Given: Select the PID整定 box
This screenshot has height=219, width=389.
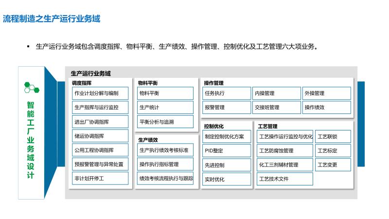Looking at the screenshot, I should pyautogui.click(x=227, y=151).
